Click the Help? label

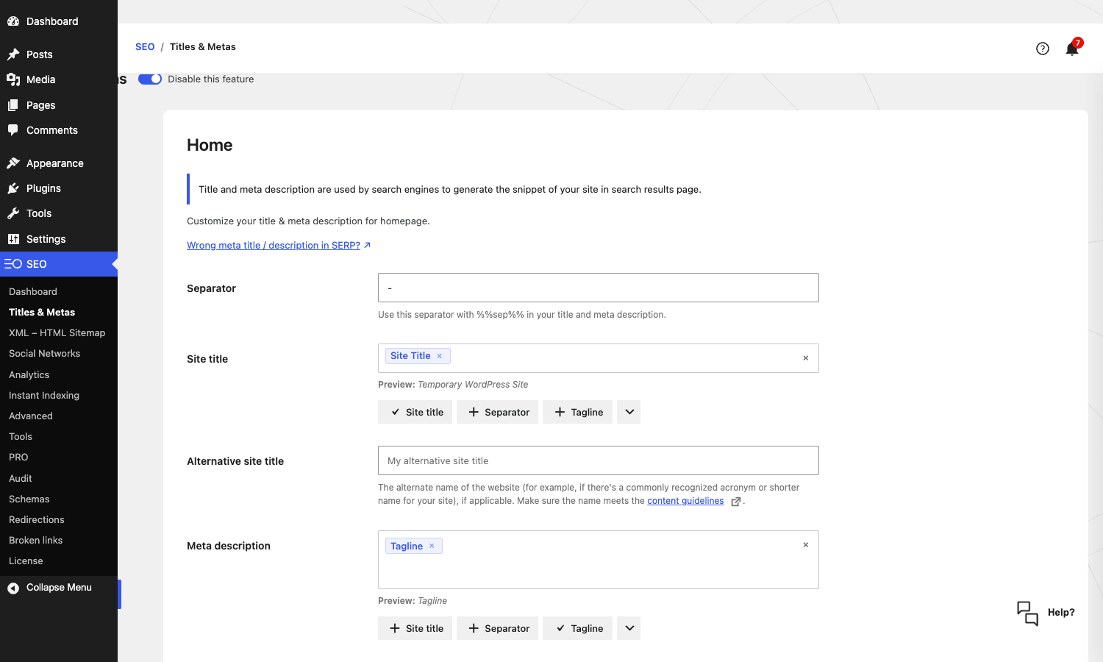coord(1061,613)
